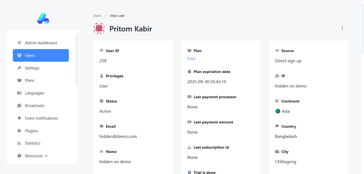Viewport: 364px width, 174px height.
Task: Expand the Resources dropdown menu
Action: coord(34,156)
